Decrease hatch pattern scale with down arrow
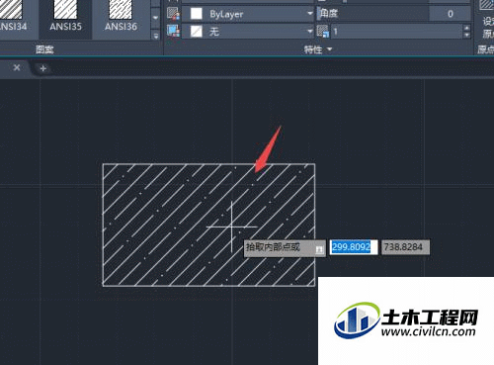 pos(466,36)
